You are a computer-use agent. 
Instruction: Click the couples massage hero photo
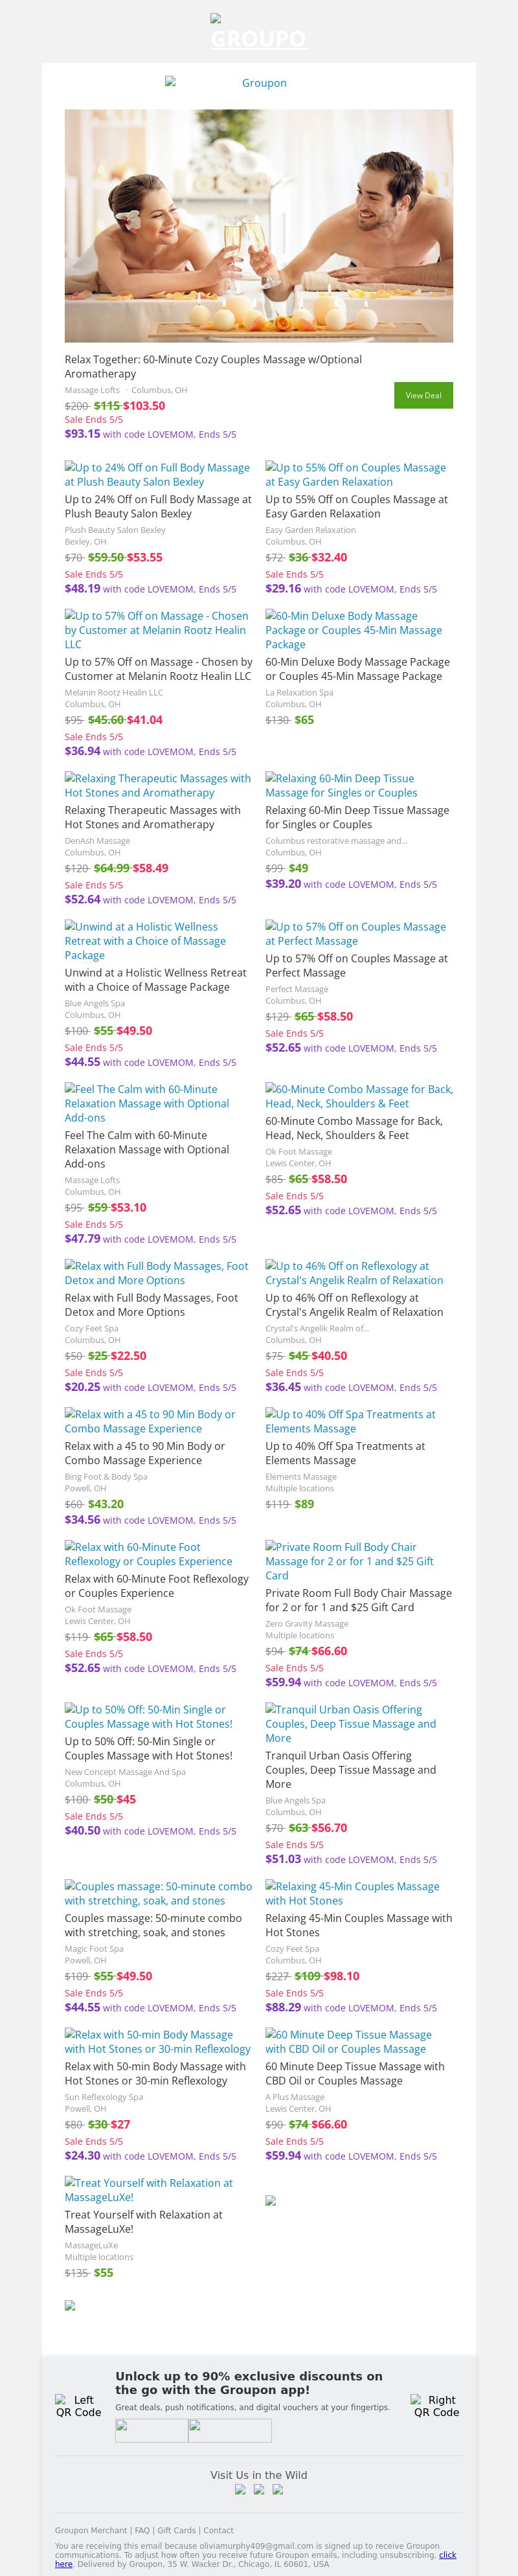click(258, 226)
